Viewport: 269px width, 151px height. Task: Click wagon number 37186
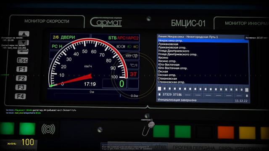click(x=177, y=95)
